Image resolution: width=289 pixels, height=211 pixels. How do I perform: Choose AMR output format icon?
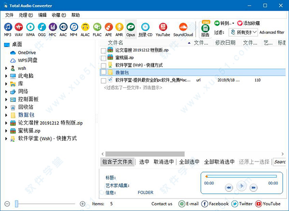[119, 29]
